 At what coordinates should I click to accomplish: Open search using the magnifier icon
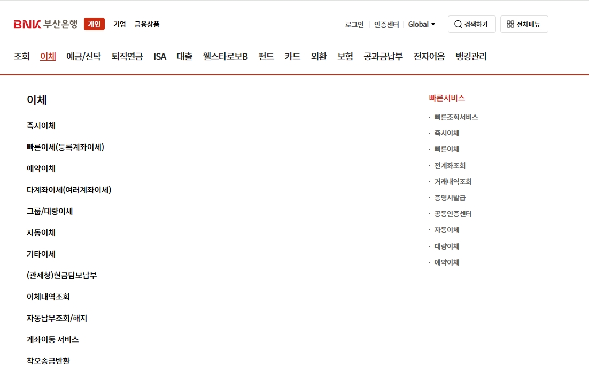(x=471, y=24)
